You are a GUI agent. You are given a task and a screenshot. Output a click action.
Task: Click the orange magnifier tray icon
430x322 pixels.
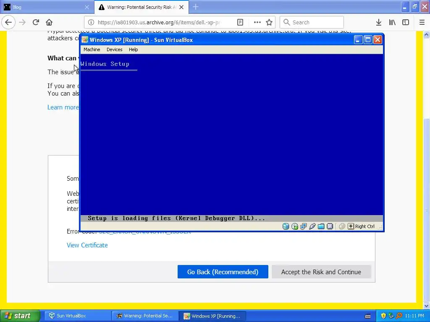click(399, 316)
